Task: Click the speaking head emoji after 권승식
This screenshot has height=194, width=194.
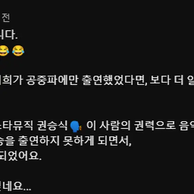Action: (76, 126)
